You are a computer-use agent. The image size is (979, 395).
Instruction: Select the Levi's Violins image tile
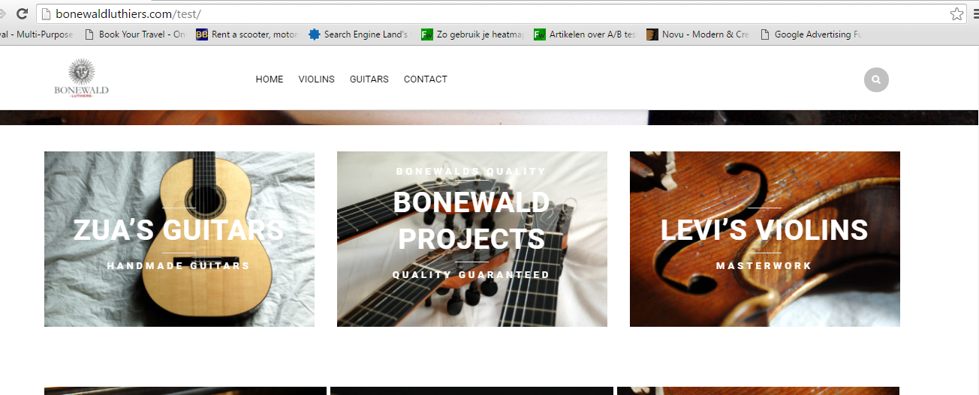point(765,239)
